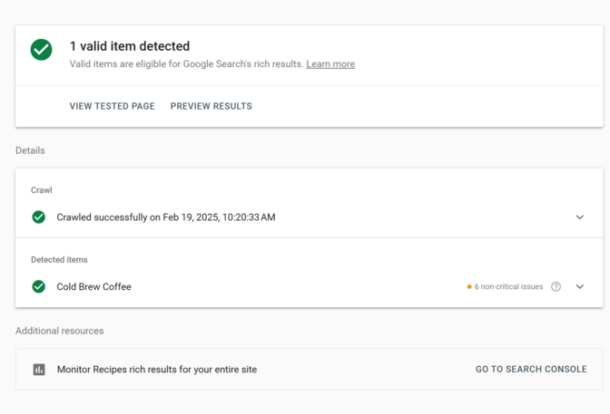Click the Detected items section label

[x=59, y=260]
